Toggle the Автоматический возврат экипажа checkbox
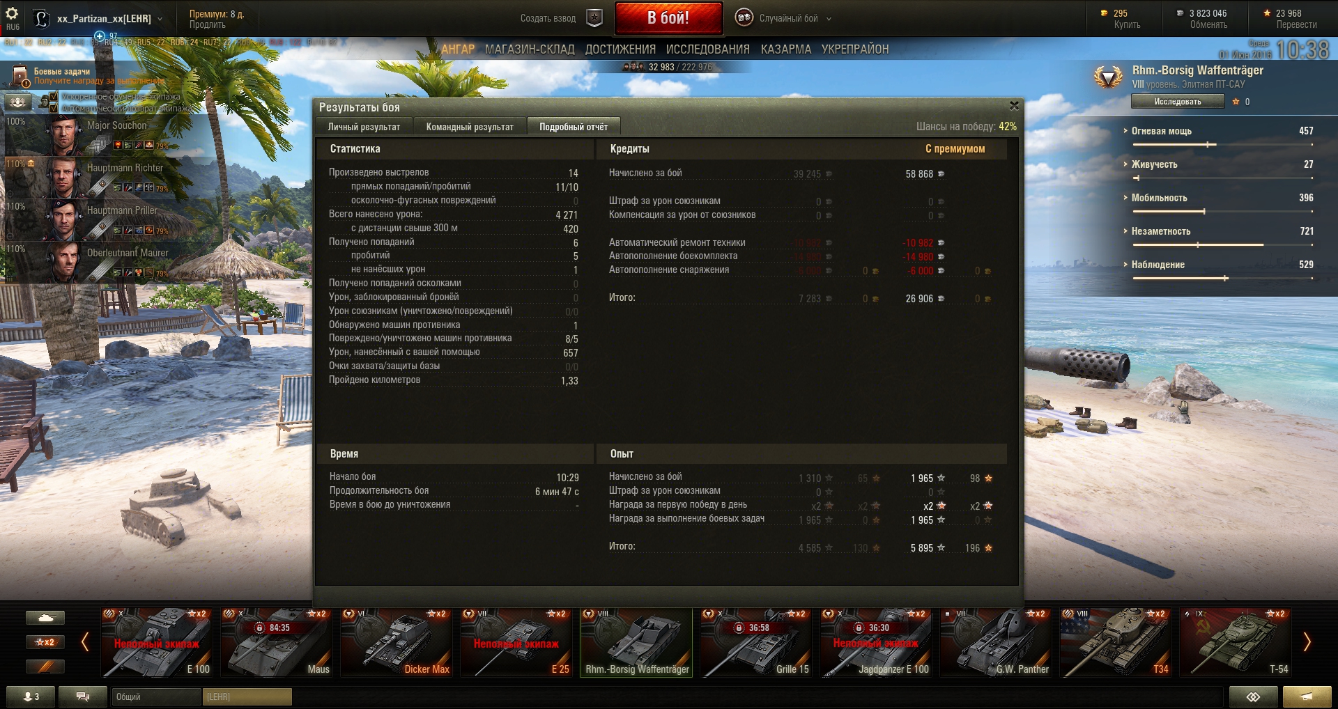Screen dimensions: 1338x709 (54, 108)
